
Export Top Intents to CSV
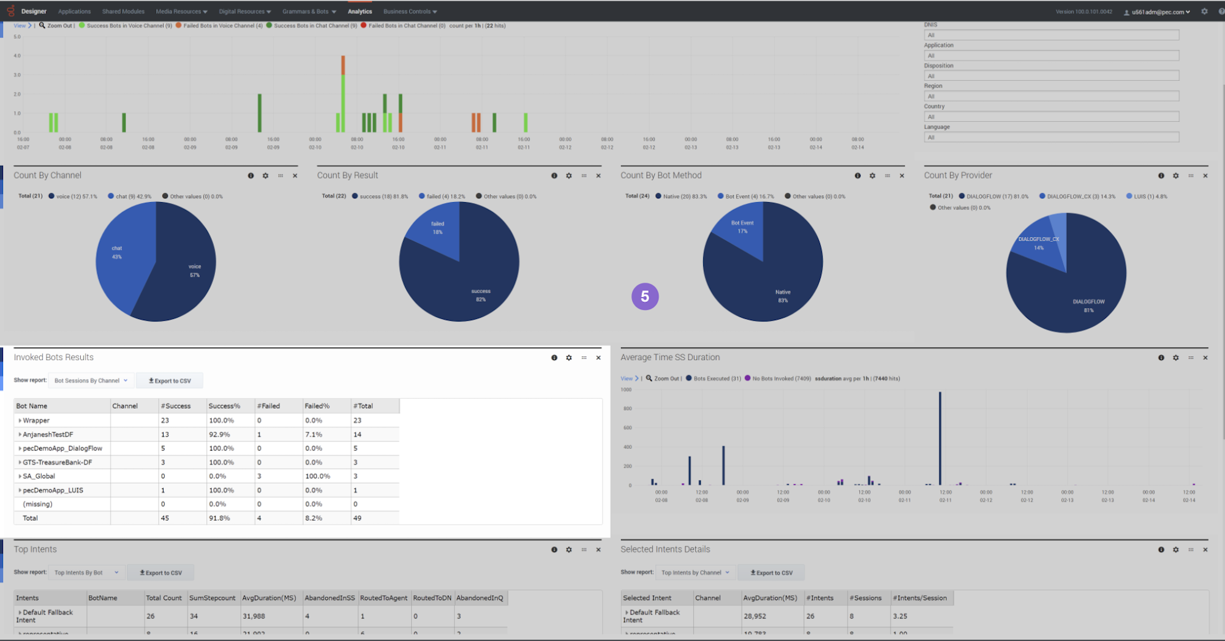pos(160,573)
